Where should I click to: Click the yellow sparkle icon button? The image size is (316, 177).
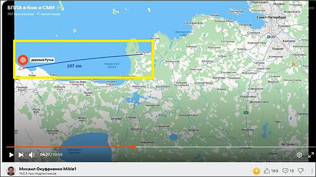coord(256,170)
